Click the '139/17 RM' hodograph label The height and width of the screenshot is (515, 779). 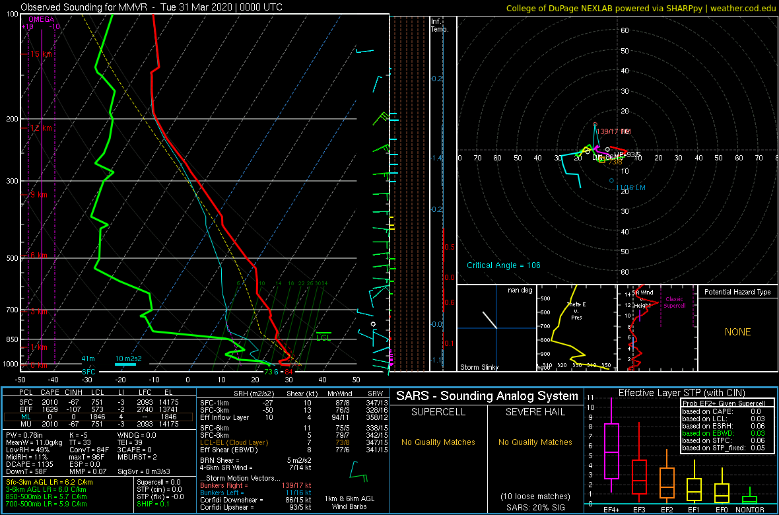614,132
